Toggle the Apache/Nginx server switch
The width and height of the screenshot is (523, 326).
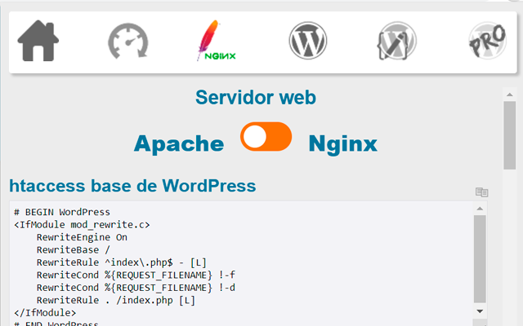(266, 137)
